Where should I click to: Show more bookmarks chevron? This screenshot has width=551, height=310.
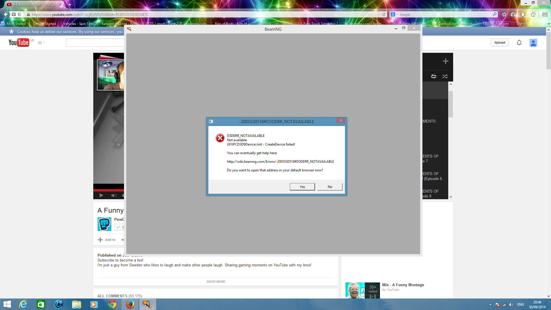pyautogui.click(x=548, y=24)
